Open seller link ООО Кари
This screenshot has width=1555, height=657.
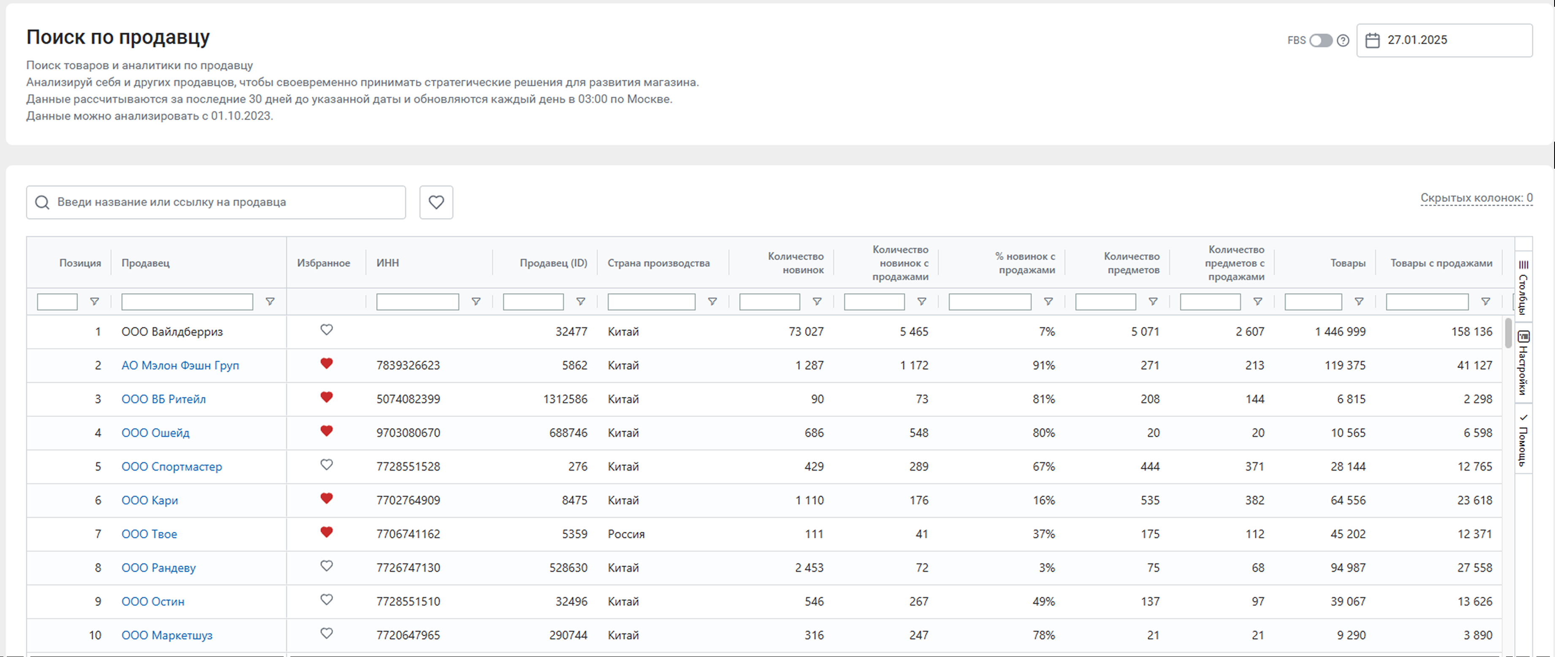tap(150, 501)
